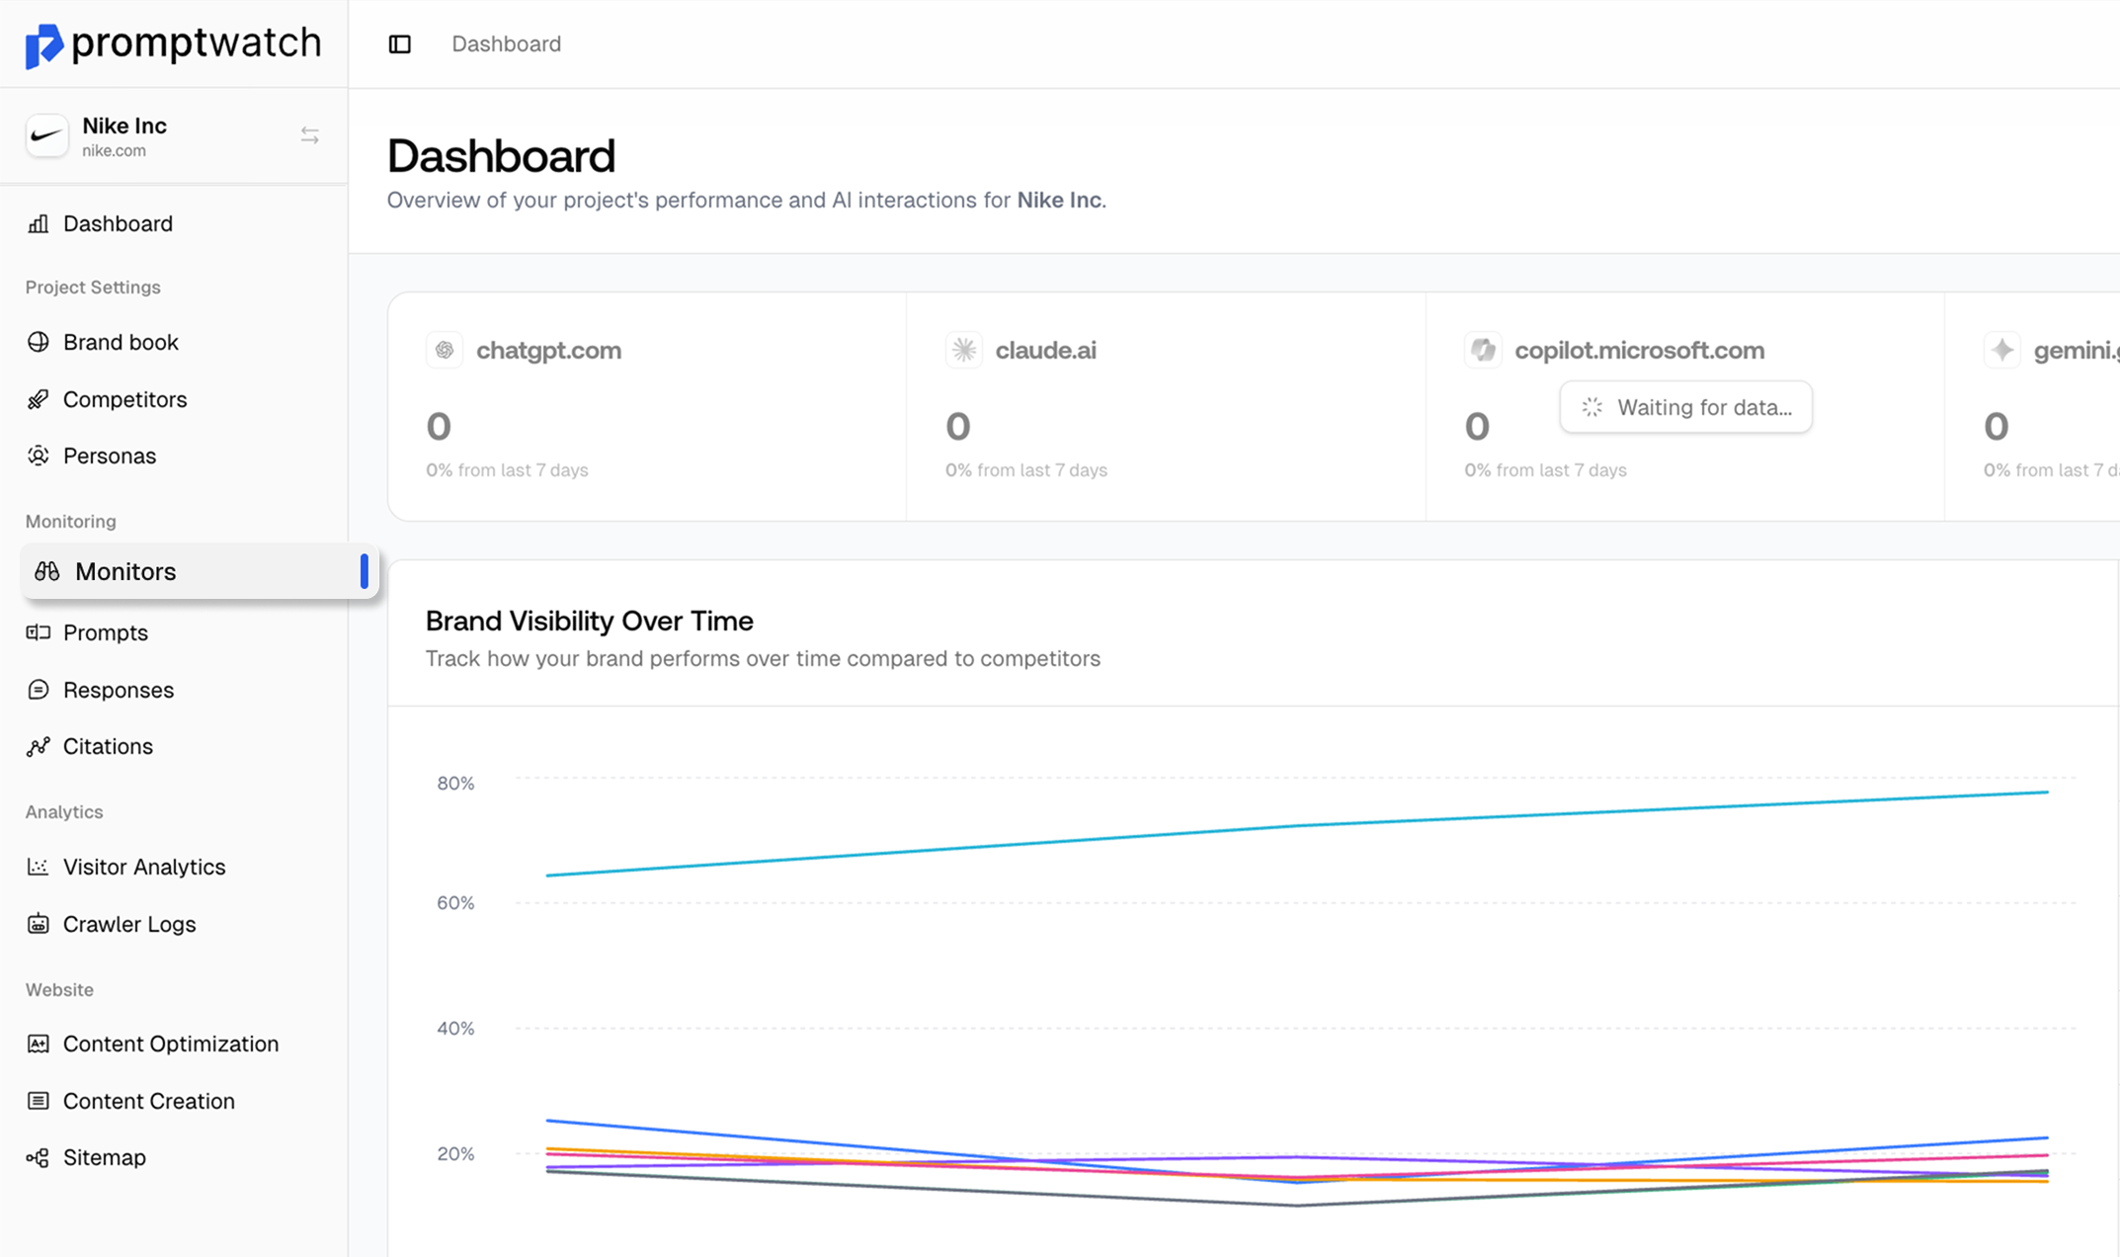This screenshot has height=1257, width=2120.
Task: Click the Monitors binoculars icon
Action: [x=47, y=571]
